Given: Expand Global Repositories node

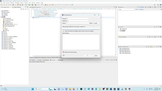Looking at the screenshot, I should coord(119,50).
